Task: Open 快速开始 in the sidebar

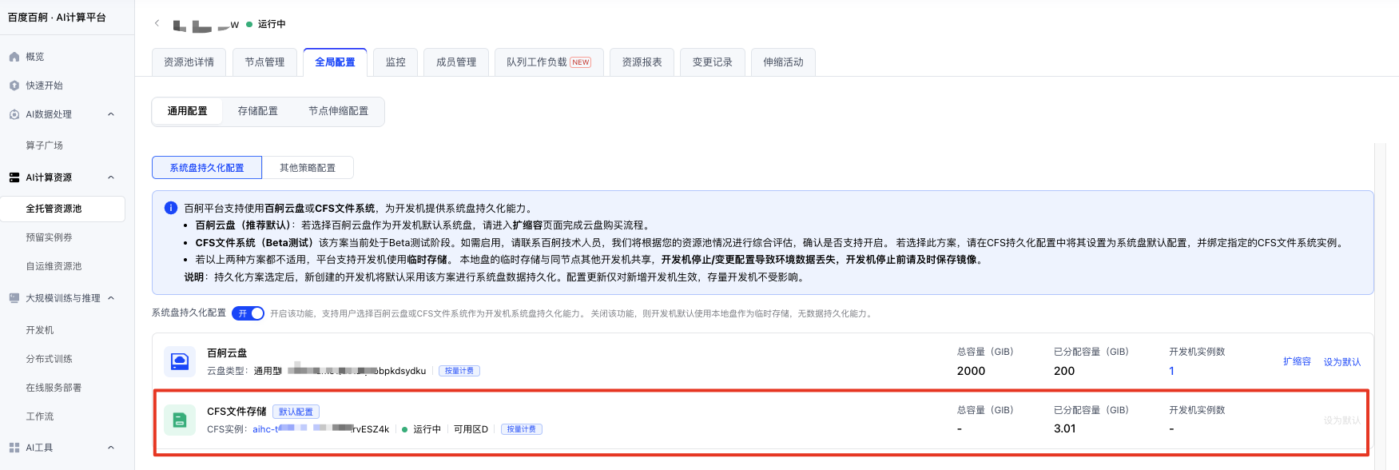Action: tap(44, 86)
